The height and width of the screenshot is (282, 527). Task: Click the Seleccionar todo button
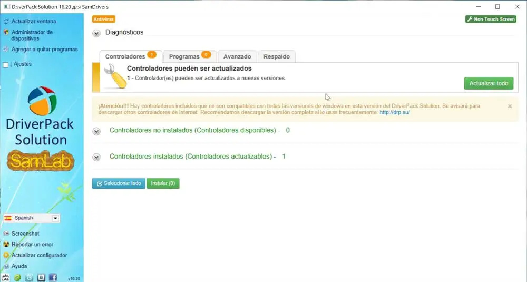[x=119, y=183]
